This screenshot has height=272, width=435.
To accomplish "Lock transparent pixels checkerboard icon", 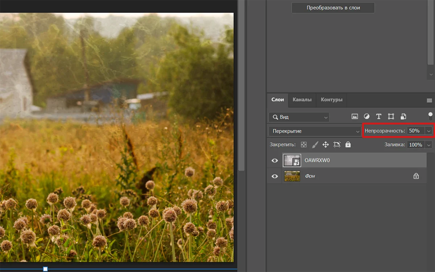I will [x=304, y=145].
